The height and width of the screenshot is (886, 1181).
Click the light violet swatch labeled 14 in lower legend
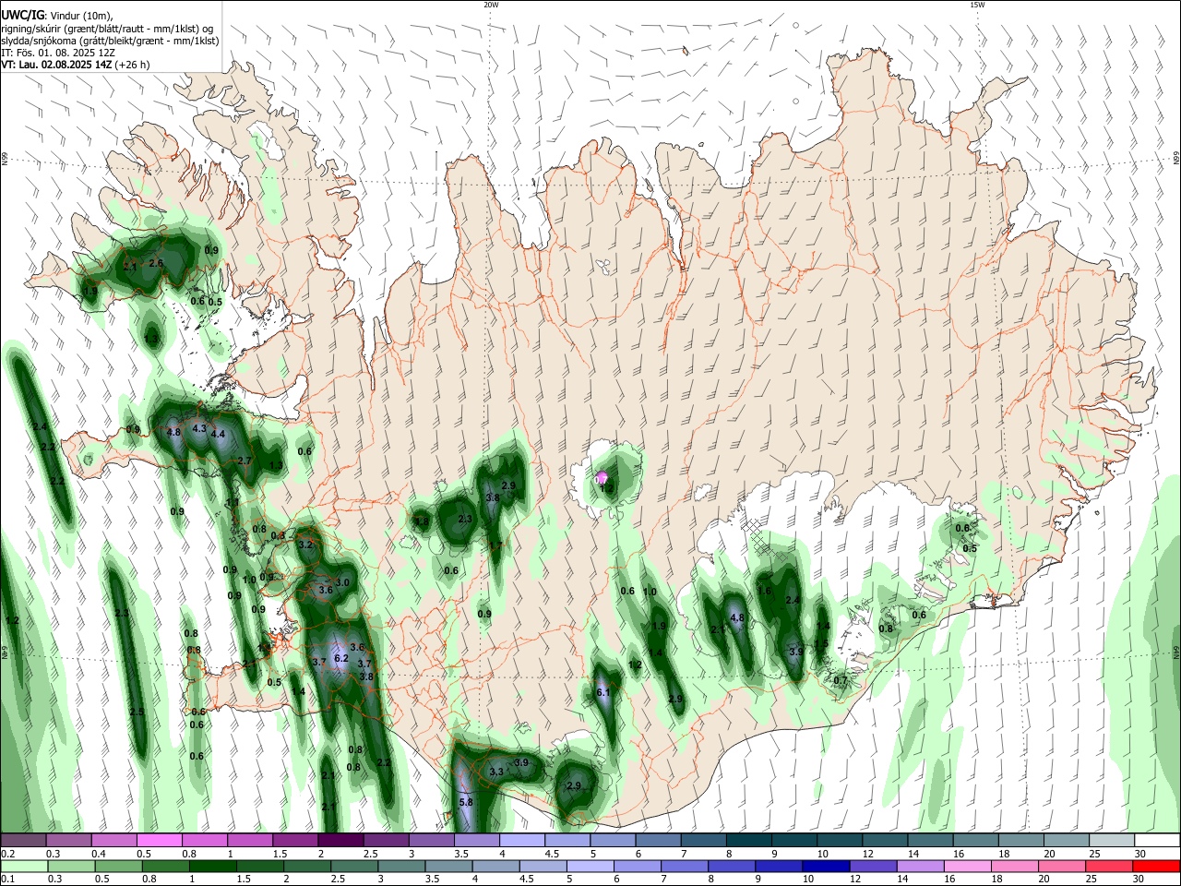click(920, 866)
